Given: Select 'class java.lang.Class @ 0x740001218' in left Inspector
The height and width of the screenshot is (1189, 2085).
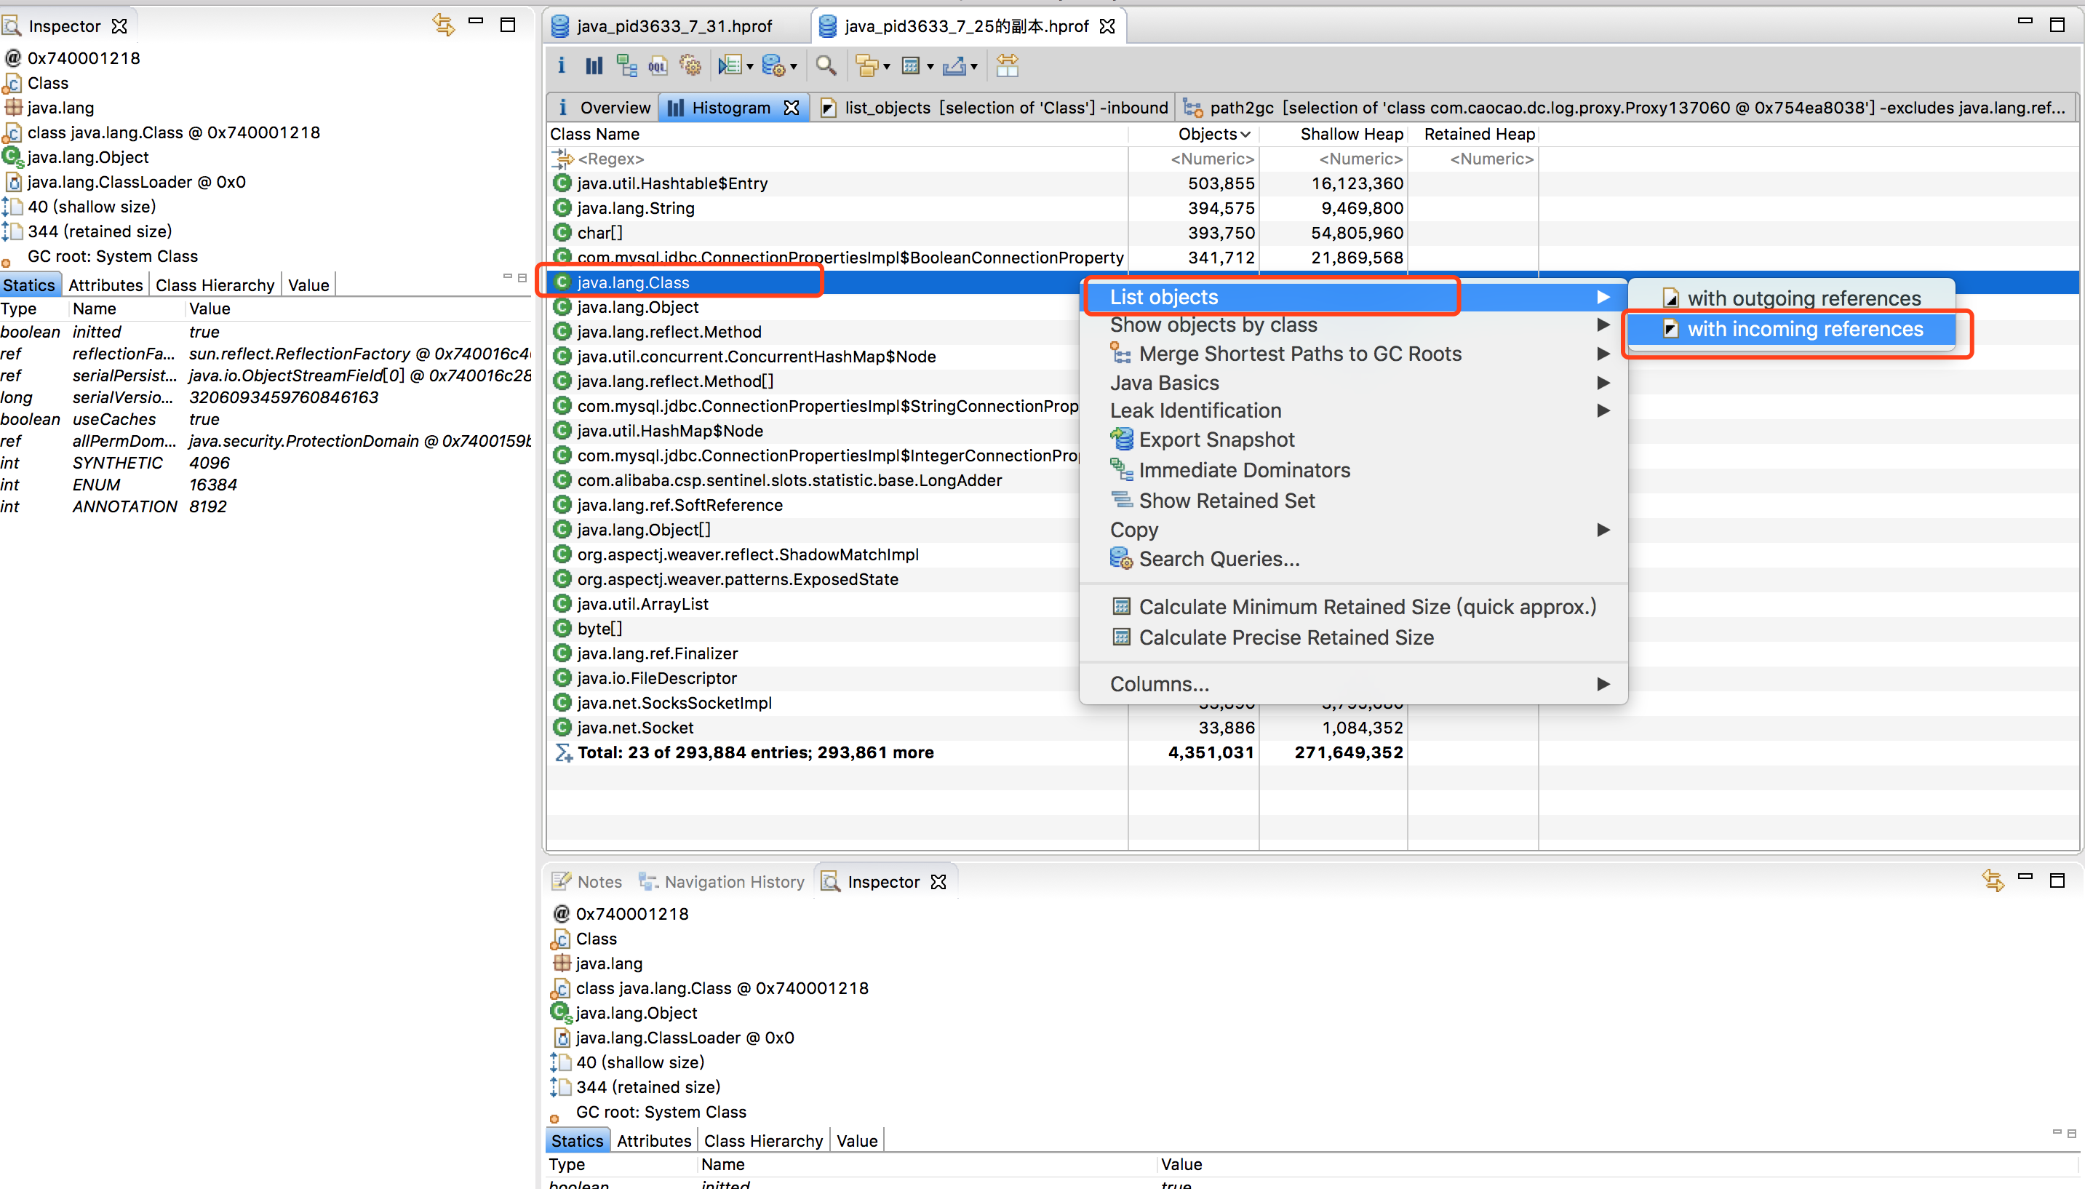Looking at the screenshot, I should click(x=162, y=132).
